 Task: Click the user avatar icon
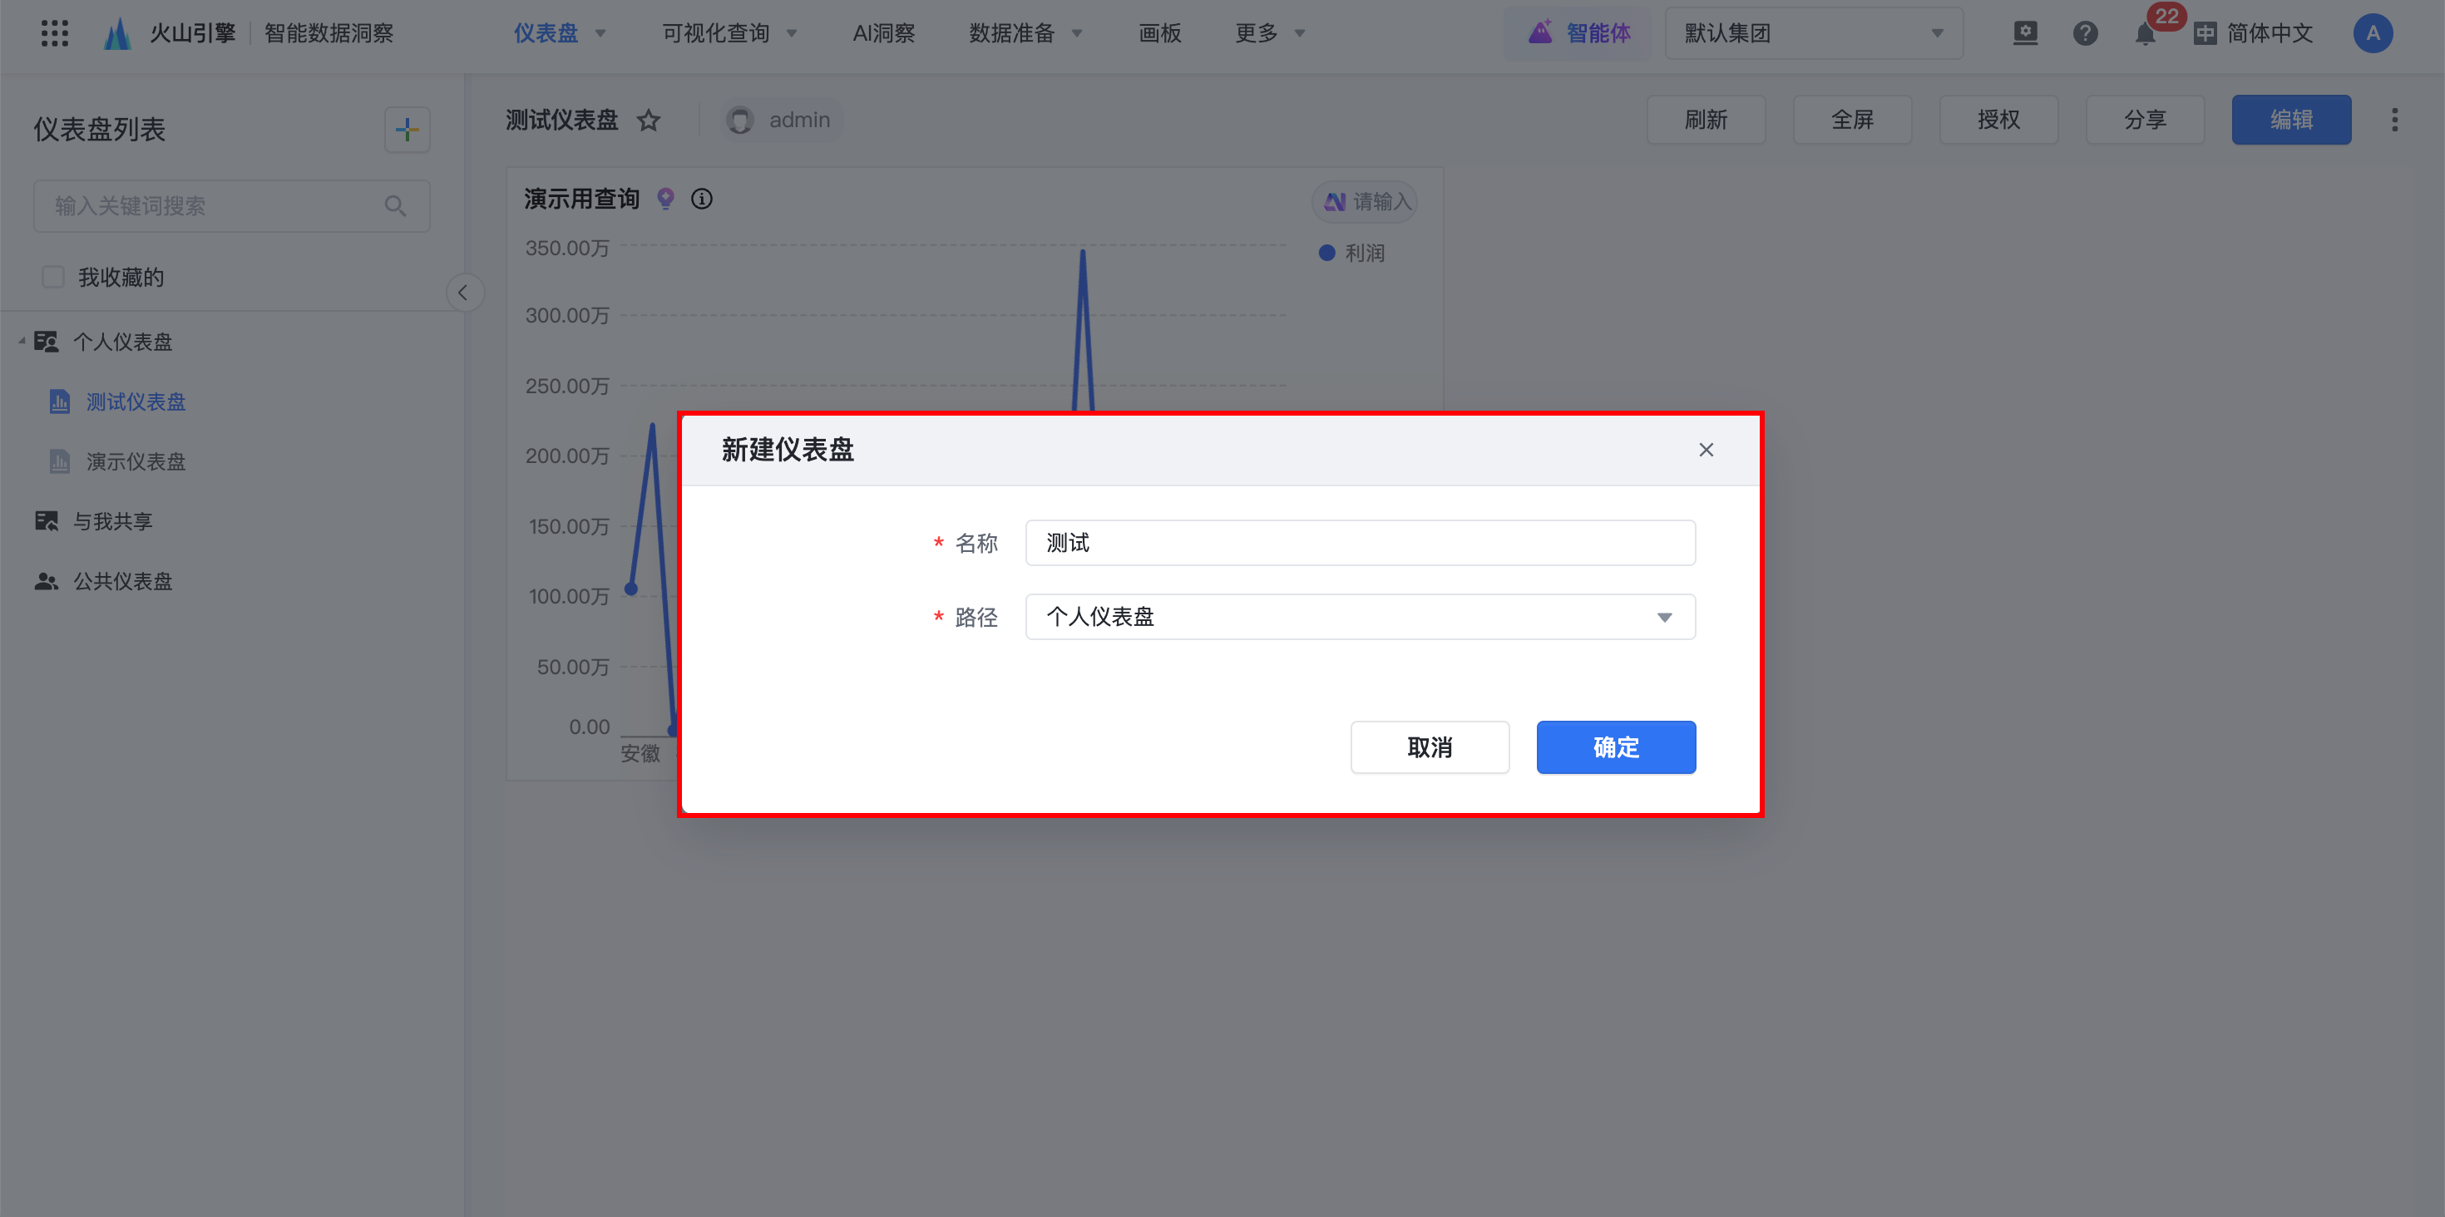tap(2372, 33)
